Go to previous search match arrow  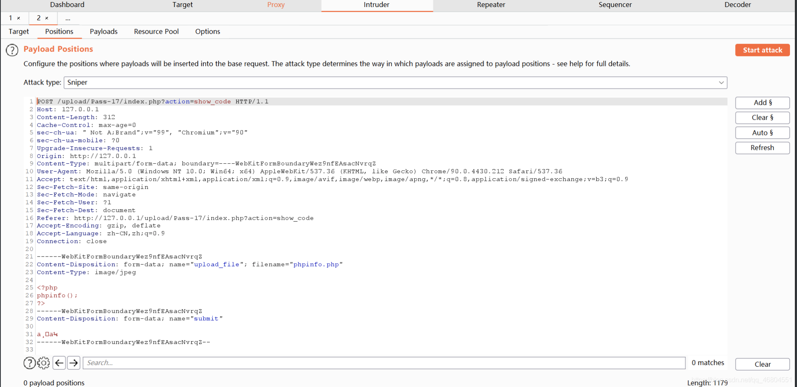tap(59, 363)
